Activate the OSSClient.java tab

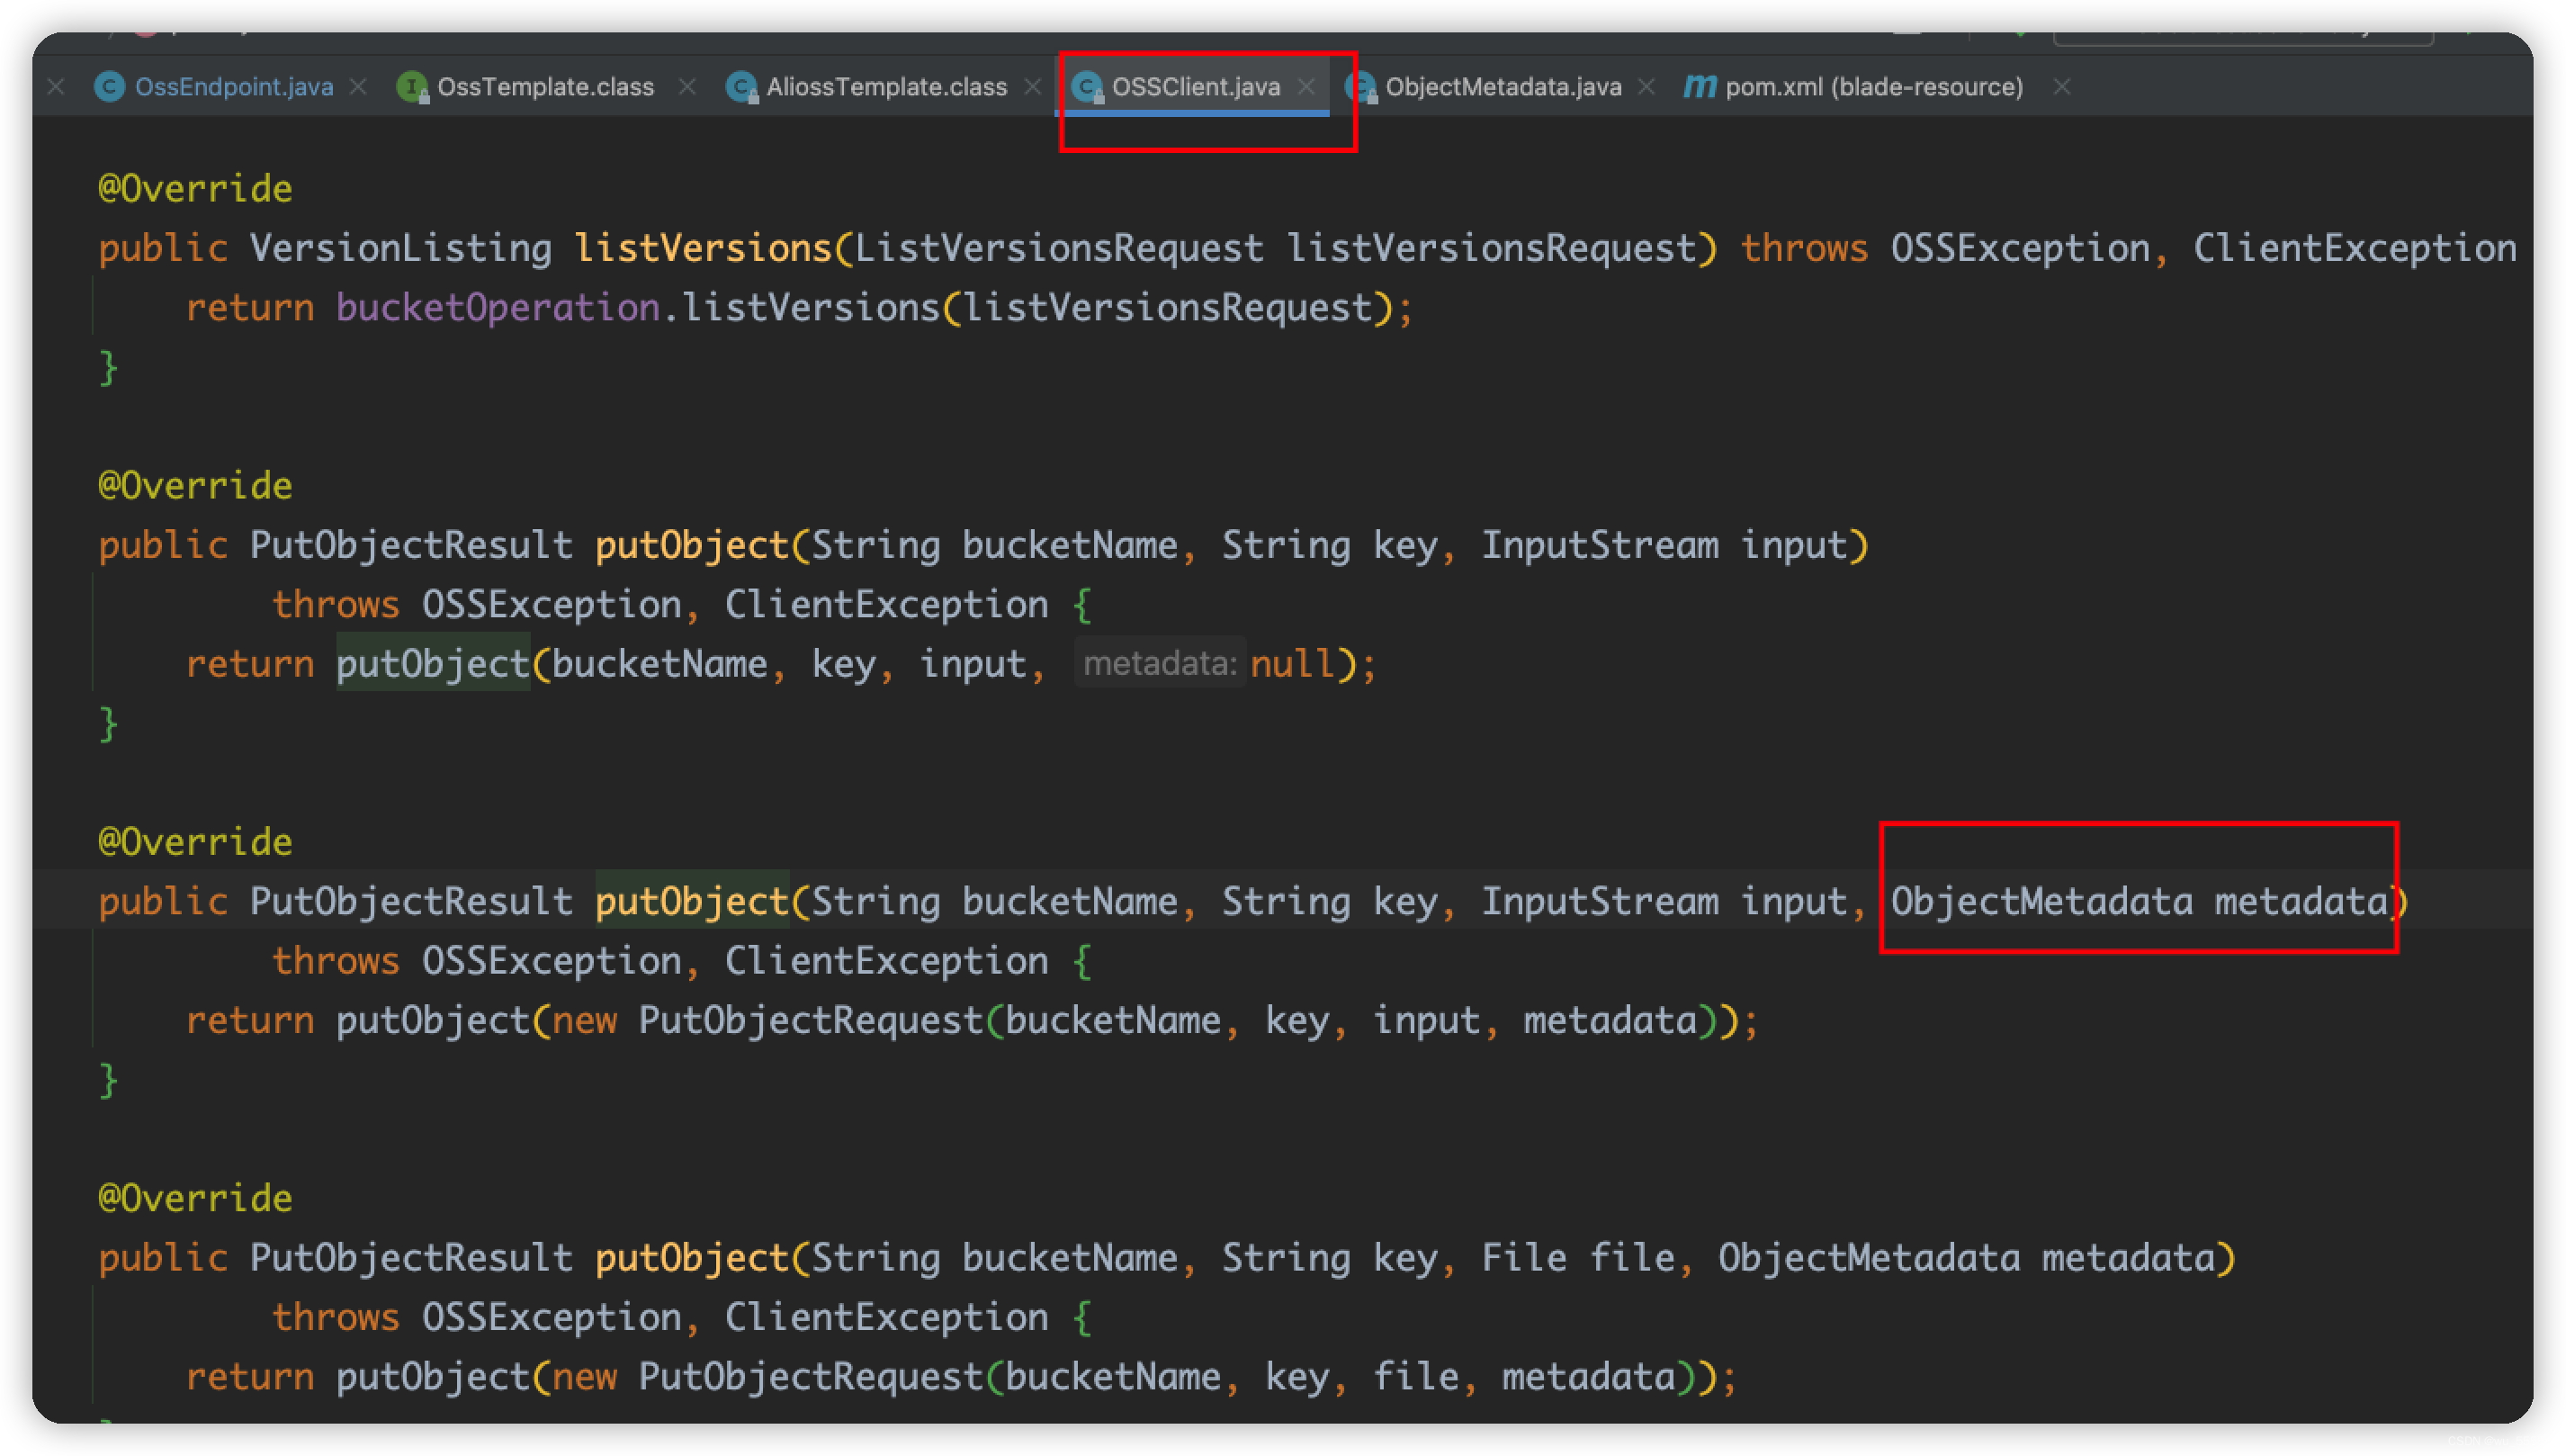1196,87
